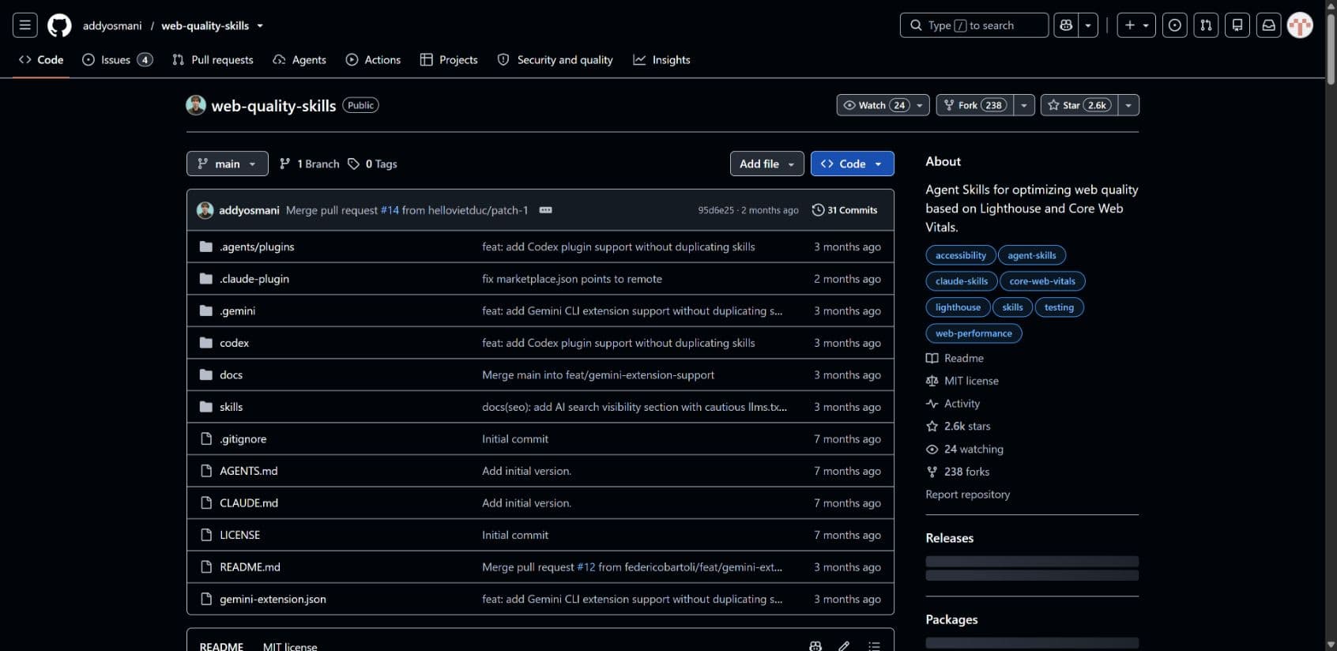1337x651 pixels.
Task: Open the create new plus menu
Action: [1136, 25]
